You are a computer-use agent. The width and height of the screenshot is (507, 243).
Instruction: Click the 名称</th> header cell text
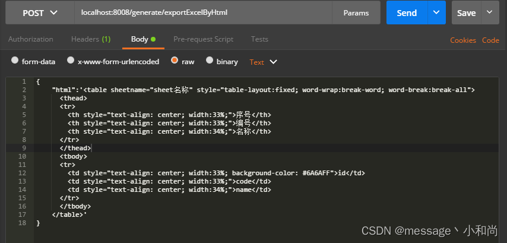pos(253,132)
